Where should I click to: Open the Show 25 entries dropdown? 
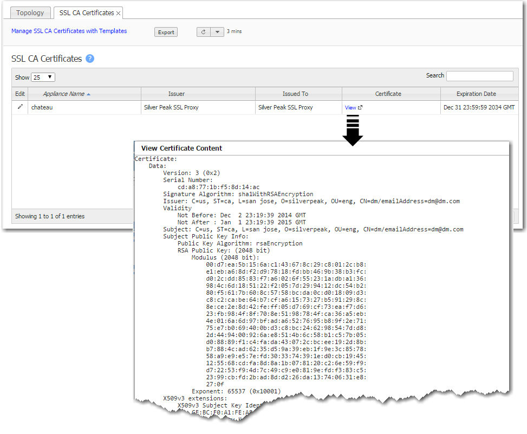(43, 77)
